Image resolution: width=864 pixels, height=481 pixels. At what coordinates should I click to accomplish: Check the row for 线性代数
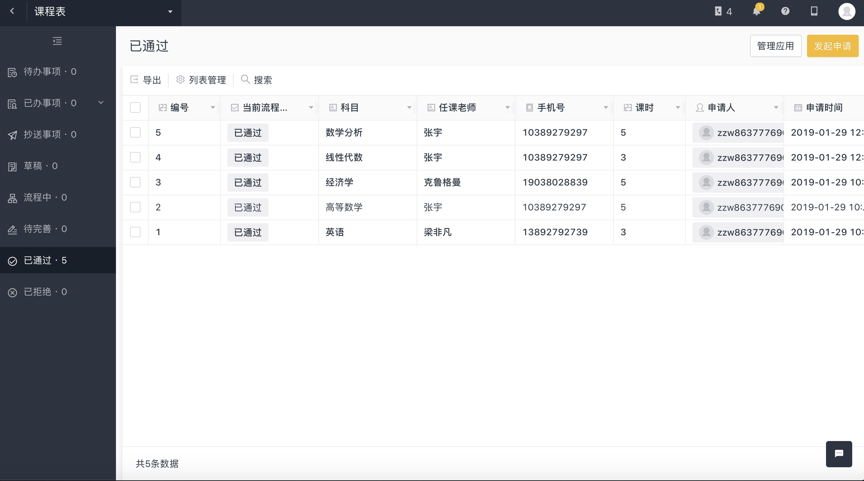click(x=135, y=157)
